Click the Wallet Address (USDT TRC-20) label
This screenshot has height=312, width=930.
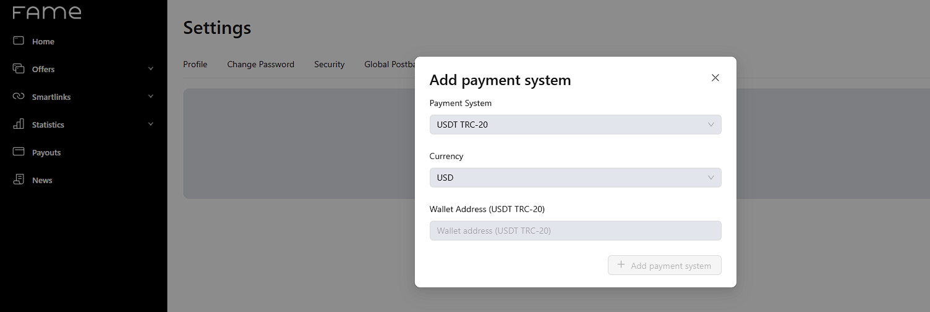coord(487,209)
